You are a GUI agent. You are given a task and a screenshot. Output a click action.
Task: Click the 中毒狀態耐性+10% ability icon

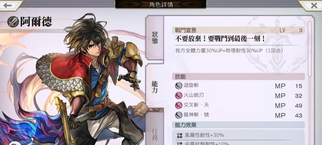point(180,144)
